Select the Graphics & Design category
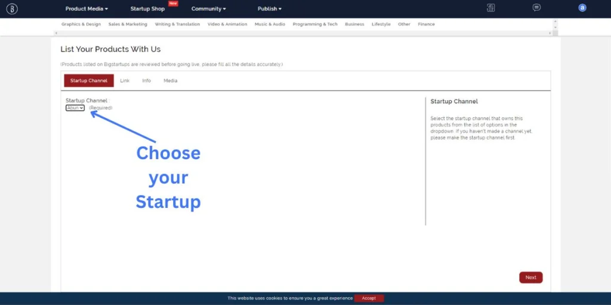 (81, 24)
